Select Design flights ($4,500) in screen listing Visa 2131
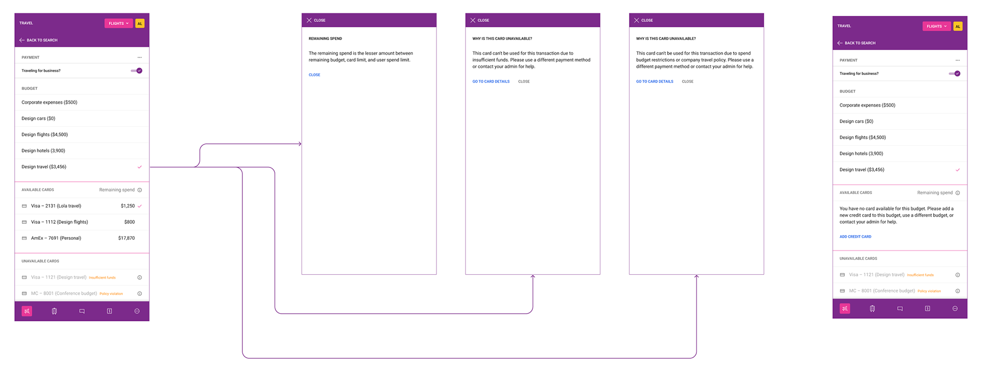The image size is (986, 383). [82, 135]
